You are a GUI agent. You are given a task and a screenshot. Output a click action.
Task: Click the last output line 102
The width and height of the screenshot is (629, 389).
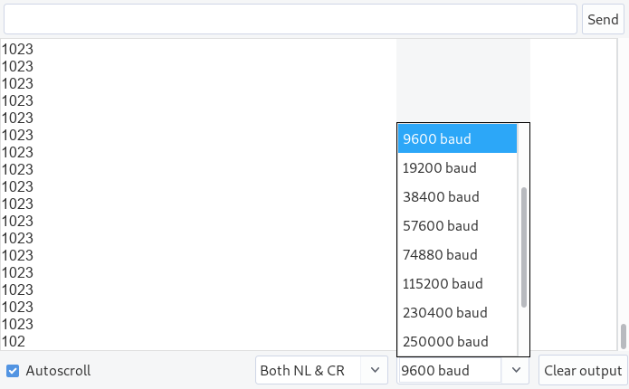pos(14,341)
